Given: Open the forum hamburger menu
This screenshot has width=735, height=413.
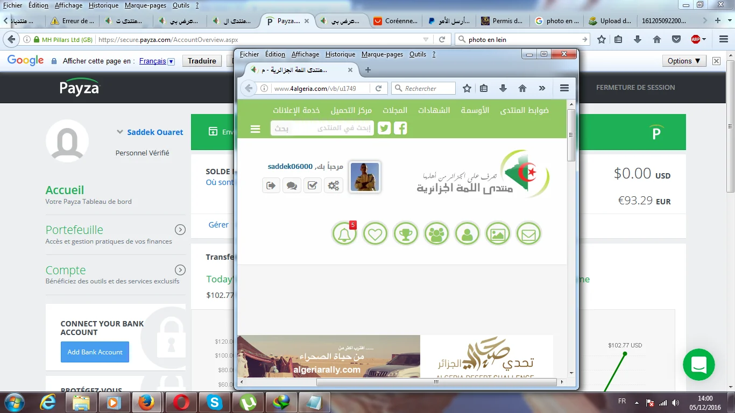Looking at the screenshot, I should 256,129.
